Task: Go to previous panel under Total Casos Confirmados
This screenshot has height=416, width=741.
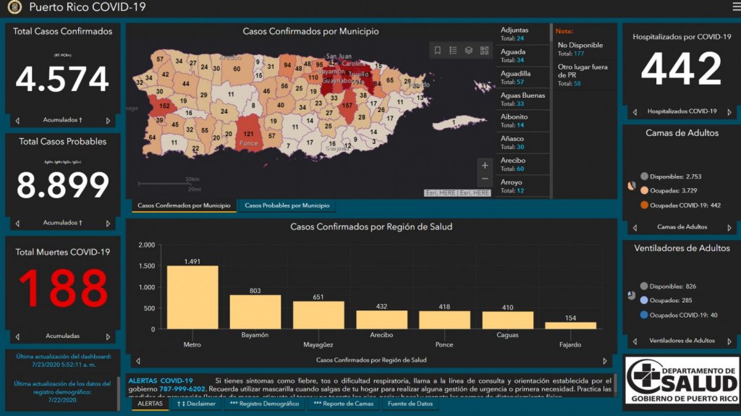Action: (x=17, y=121)
